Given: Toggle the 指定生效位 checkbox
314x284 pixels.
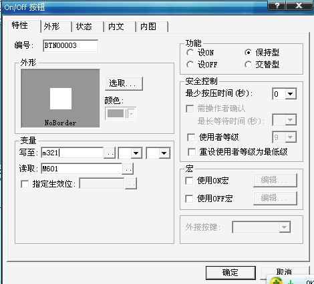Looking at the screenshot, I should [x=25, y=184].
